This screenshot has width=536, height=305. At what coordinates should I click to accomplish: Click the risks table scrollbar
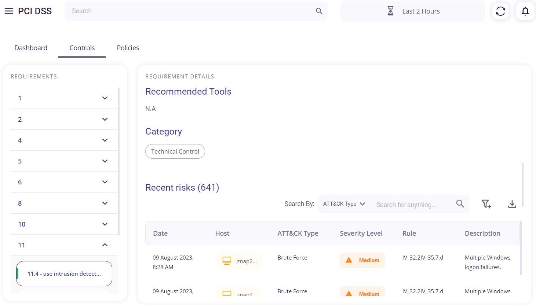521,247
